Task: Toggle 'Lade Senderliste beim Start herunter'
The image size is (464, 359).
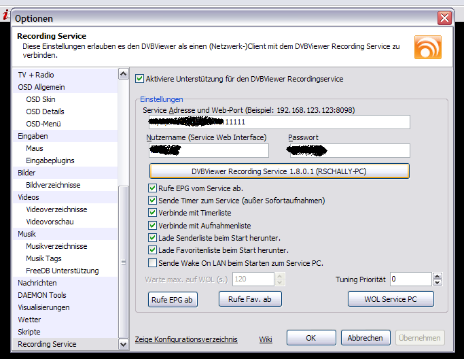Action: tap(152, 238)
